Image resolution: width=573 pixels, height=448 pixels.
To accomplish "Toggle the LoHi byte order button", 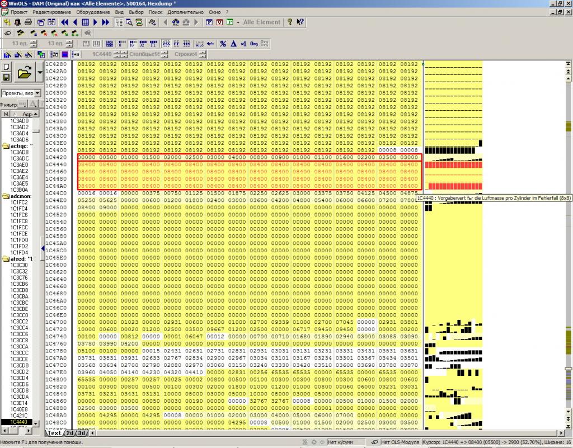I will (200, 44).
